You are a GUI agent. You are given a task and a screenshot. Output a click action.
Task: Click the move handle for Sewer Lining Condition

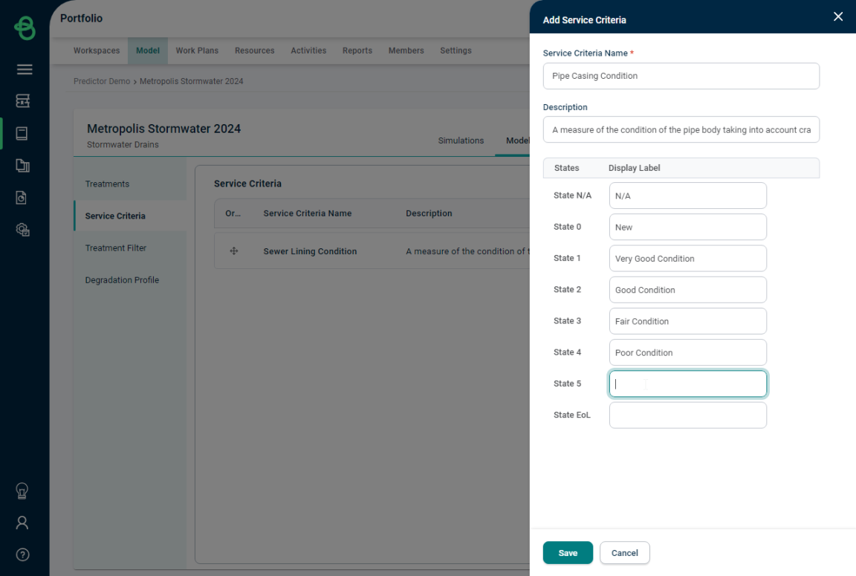pos(233,251)
